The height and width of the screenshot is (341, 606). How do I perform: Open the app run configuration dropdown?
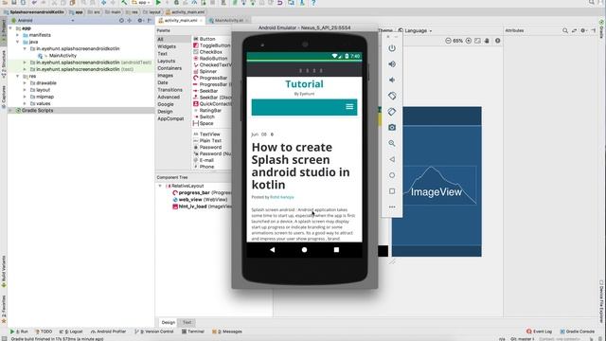pos(141,3)
